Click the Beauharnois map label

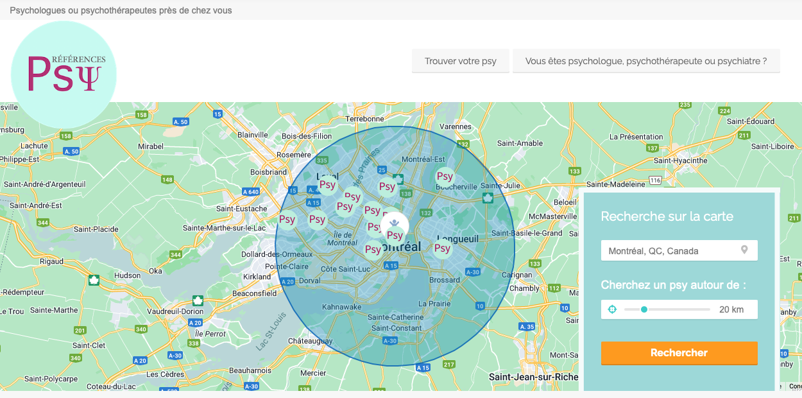(251, 370)
